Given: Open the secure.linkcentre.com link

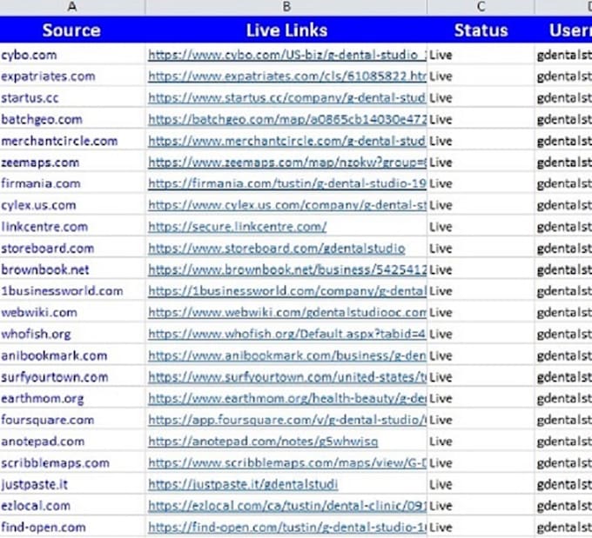Looking at the screenshot, I should [237, 227].
